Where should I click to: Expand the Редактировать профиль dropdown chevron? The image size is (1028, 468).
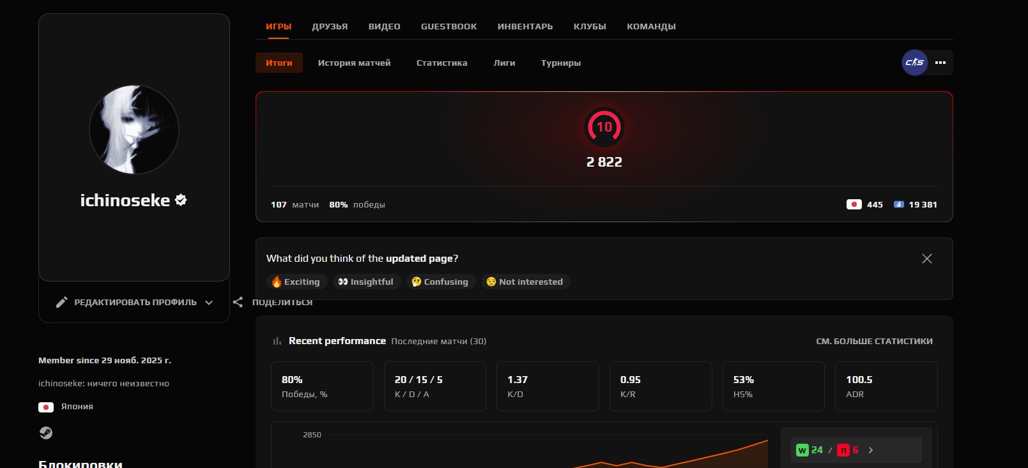click(209, 303)
